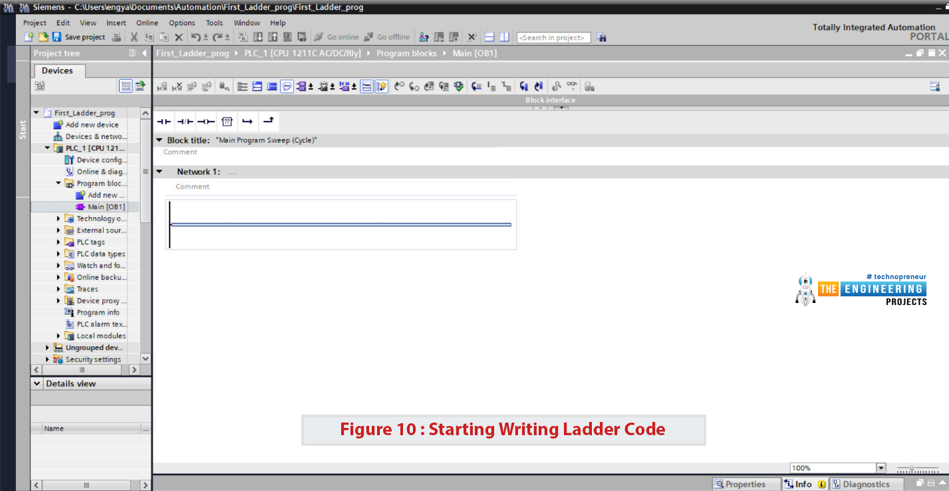This screenshot has width=949, height=491.
Task: Open Devices & networks in tree
Action: [90, 136]
